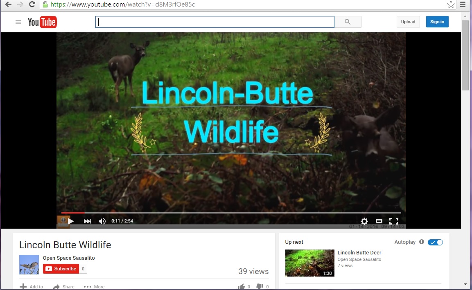Mute the video volume
This screenshot has height=290, width=472.
(x=102, y=221)
